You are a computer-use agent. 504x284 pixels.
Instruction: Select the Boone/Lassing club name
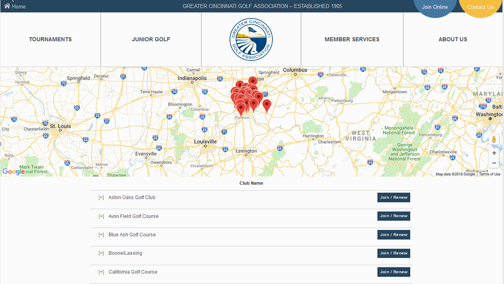pos(125,253)
